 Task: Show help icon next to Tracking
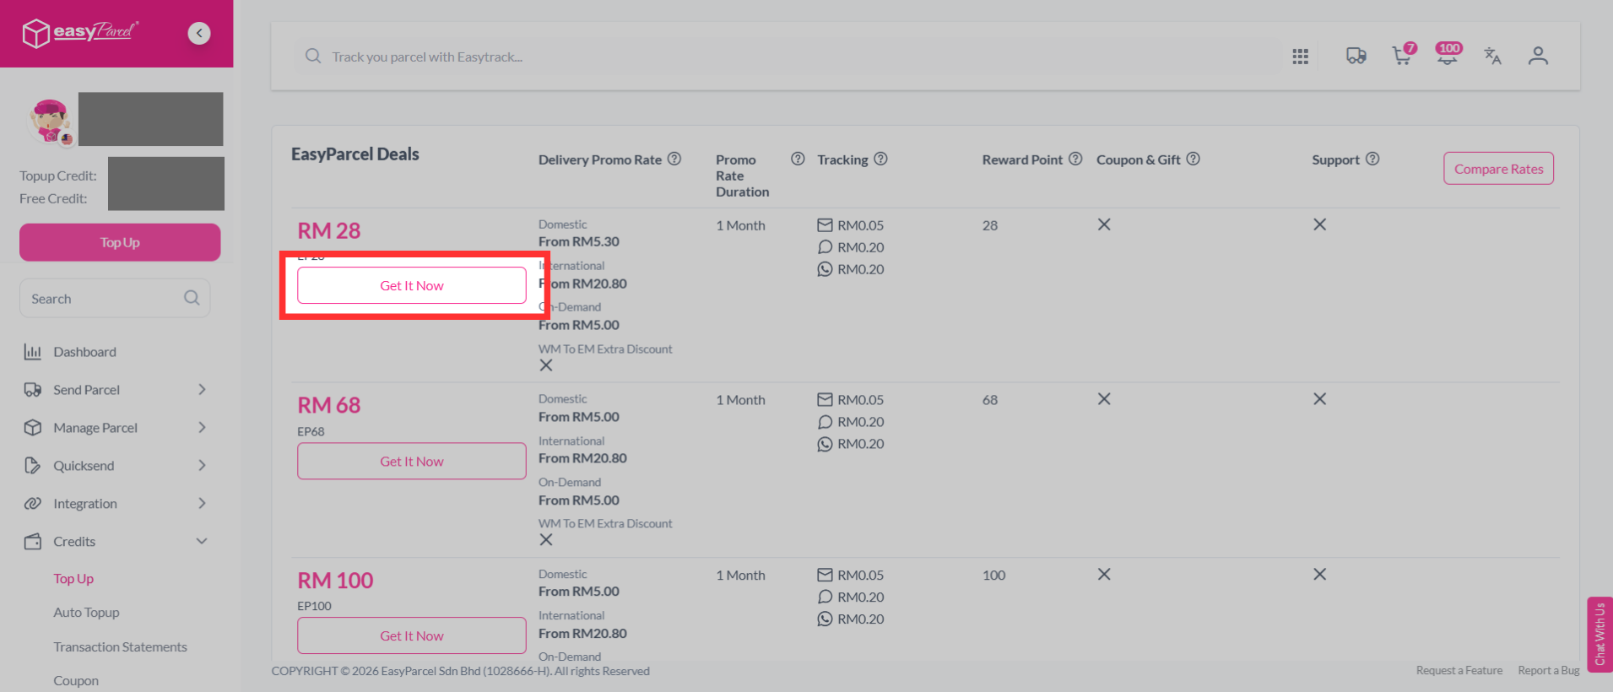(x=880, y=159)
